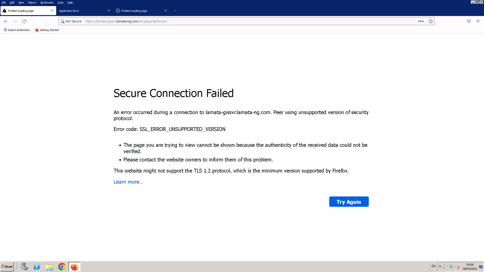Open a new tab with the plus button
This screenshot has width=484, height=272.
(x=175, y=11)
